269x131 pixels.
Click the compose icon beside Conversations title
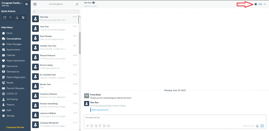click(x=77, y=4)
